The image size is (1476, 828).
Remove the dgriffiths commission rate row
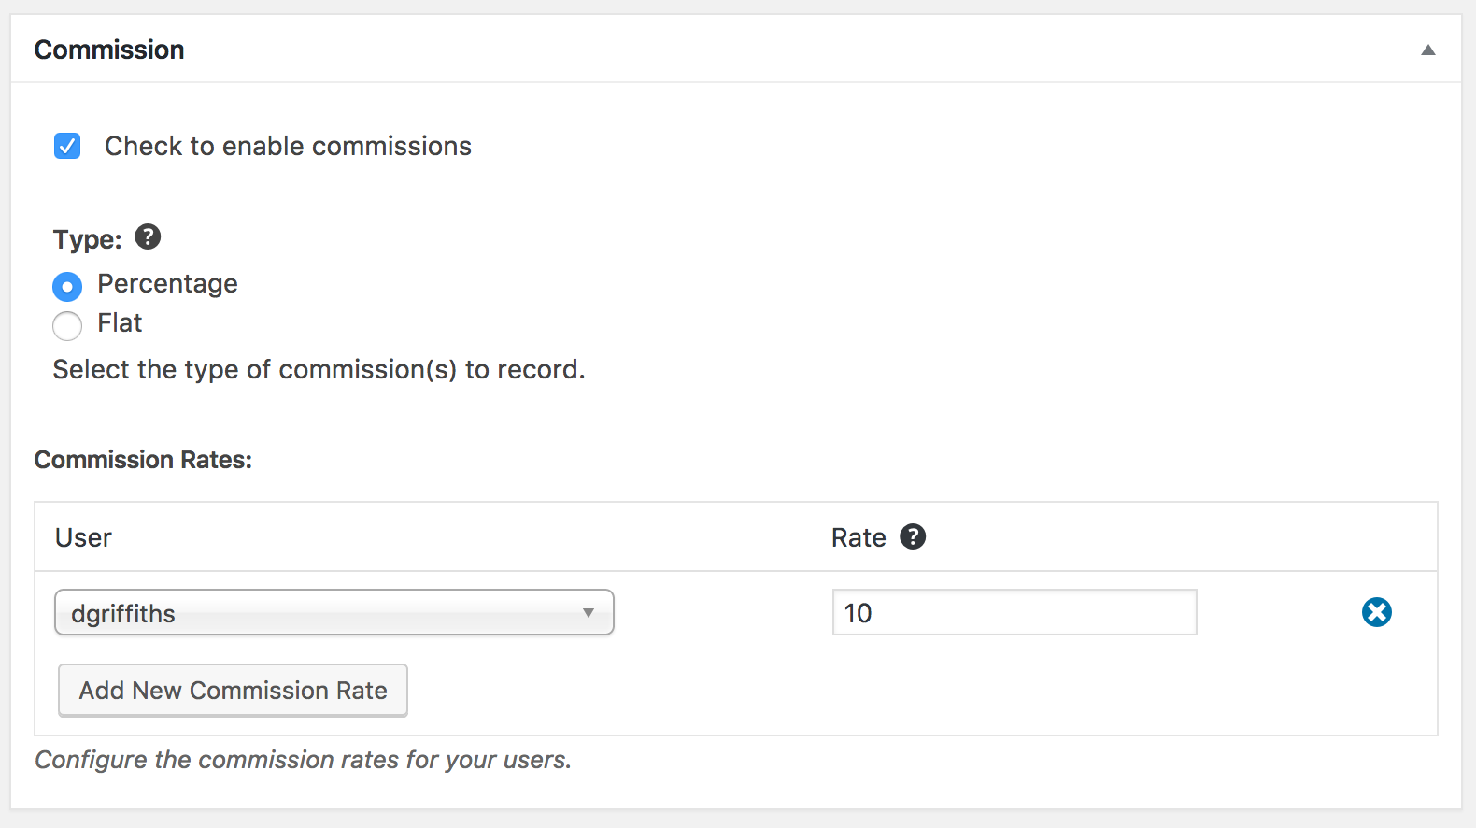(1376, 613)
